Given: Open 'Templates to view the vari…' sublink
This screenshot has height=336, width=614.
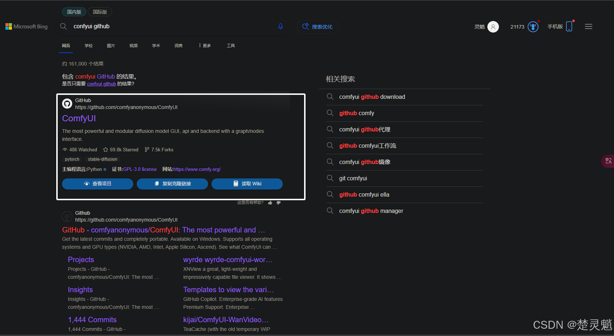Looking at the screenshot, I should pyautogui.click(x=229, y=290).
